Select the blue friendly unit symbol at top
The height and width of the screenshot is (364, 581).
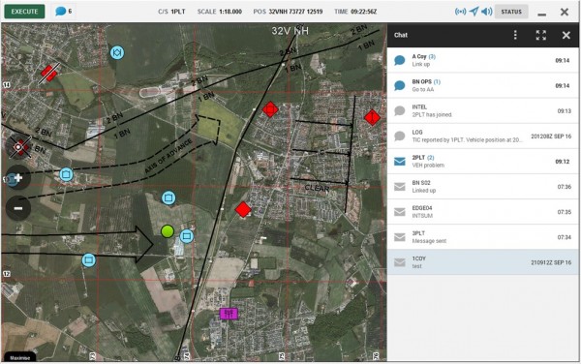pos(117,52)
